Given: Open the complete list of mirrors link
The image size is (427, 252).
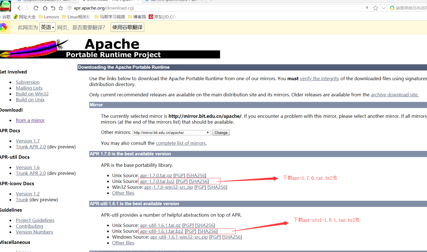Looking at the screenshot, I should pyautogui.click(x=181, y=143).
